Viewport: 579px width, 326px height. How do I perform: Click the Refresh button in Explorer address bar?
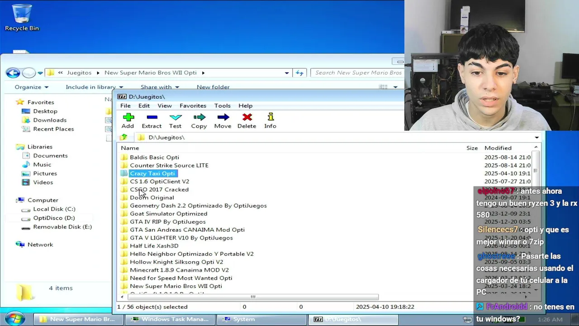pos(299,72)
